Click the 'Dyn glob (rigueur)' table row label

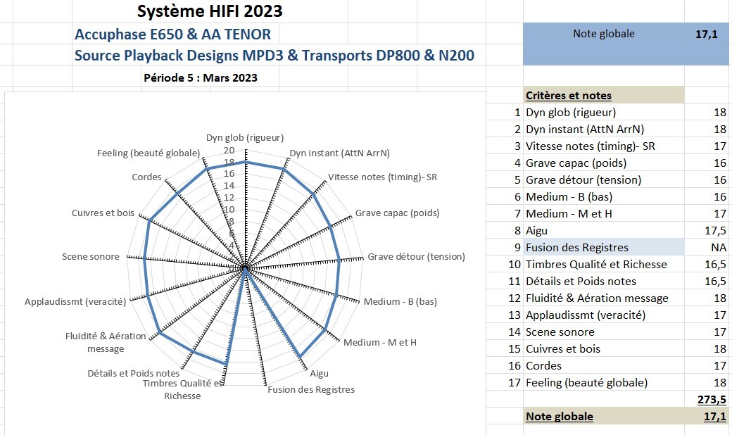point(604,112)
